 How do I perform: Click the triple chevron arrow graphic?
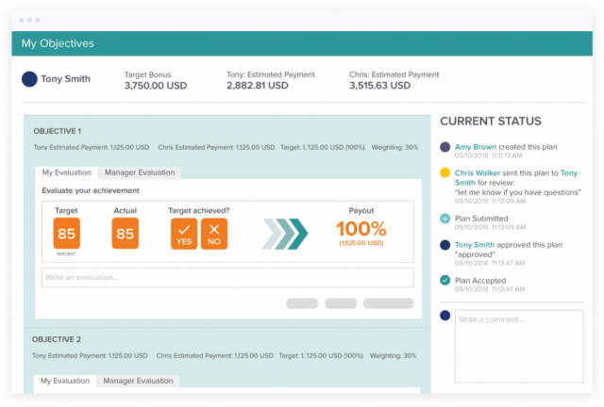pyautogui.click(x=285, y=234)
